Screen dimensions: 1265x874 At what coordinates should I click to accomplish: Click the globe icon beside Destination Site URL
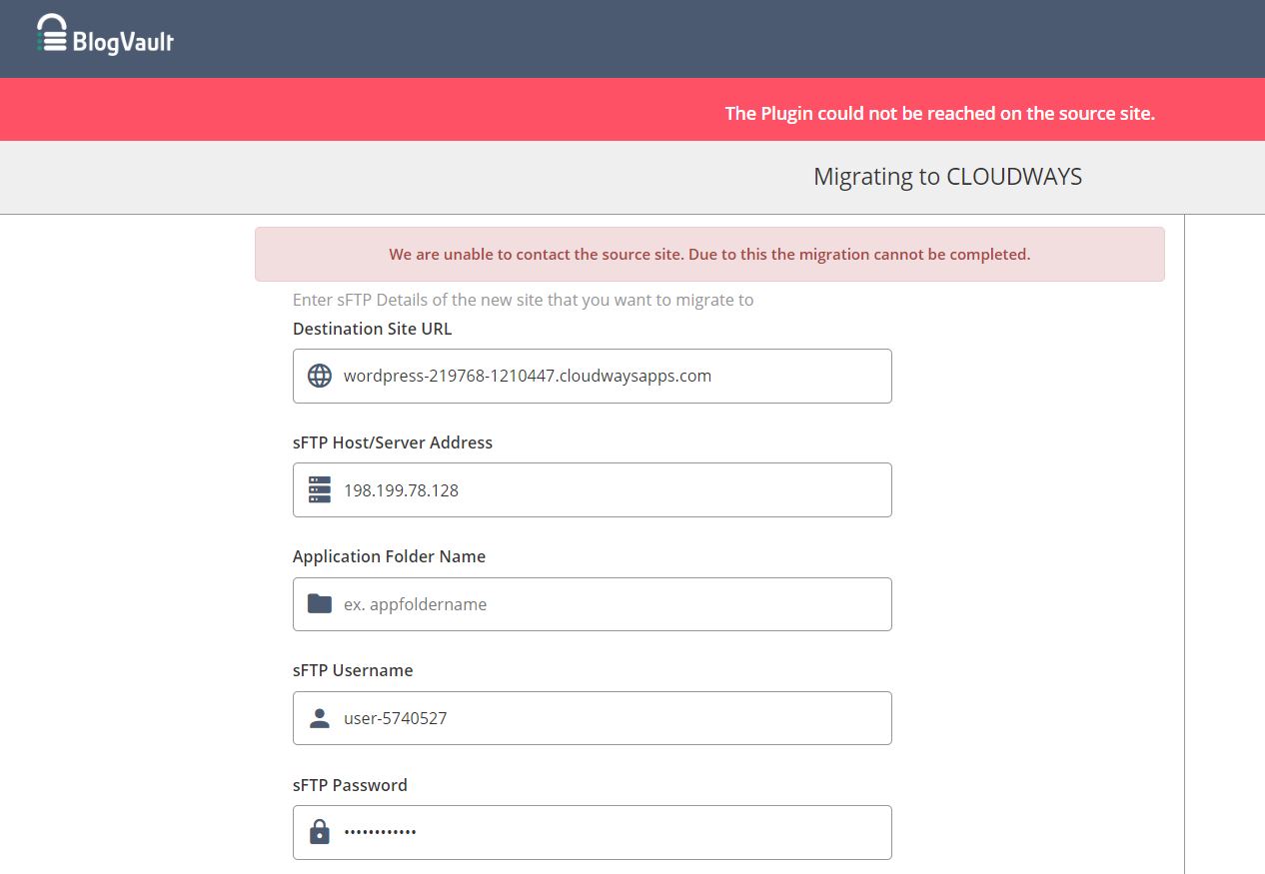320,376
